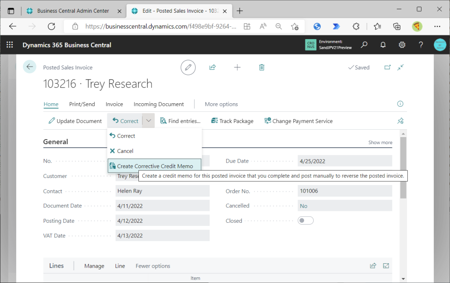Image resolution: width=450 pixels, height=283 pixels.
Task: Open the Line menu in Lines section
Action: click(120, 266)
